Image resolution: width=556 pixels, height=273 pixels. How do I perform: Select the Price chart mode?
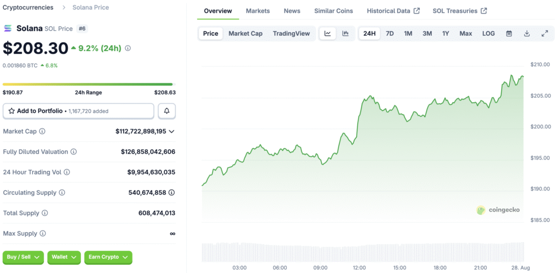click(x=211, y=34)
